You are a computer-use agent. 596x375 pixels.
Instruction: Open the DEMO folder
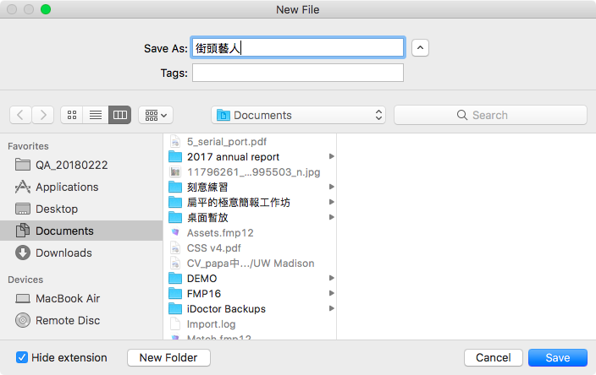(251, 279)
